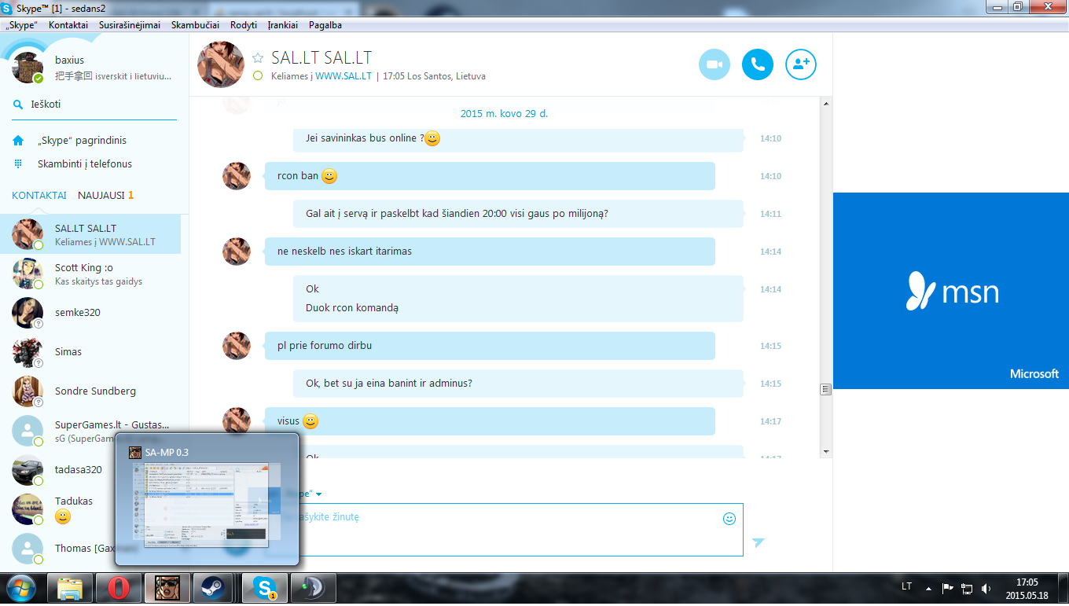Click the 2015 m. kovo 29 d. date header
The image size is (1069, 606).
[x=504, y=113]
